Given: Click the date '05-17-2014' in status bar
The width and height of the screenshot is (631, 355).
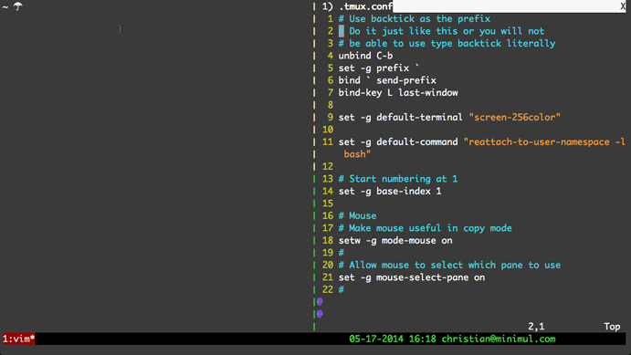Looking at the screenshot, I should (x=376, y=339).
